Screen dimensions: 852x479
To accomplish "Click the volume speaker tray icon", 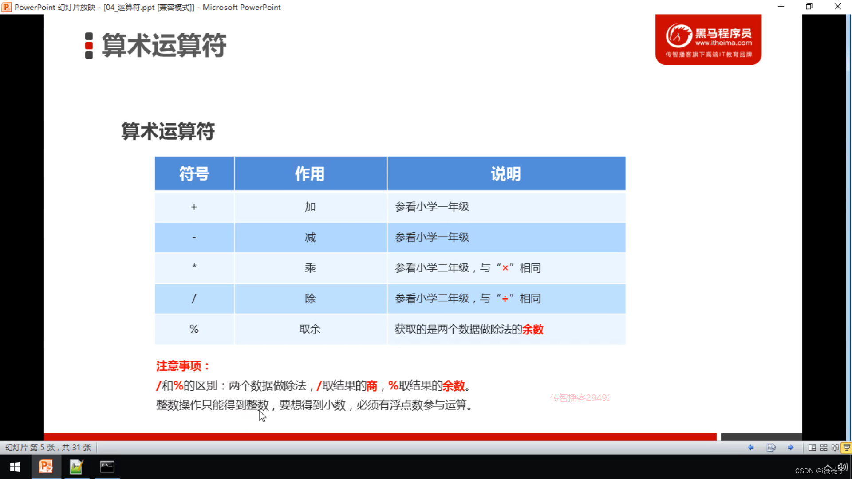I will coord(843,467).
